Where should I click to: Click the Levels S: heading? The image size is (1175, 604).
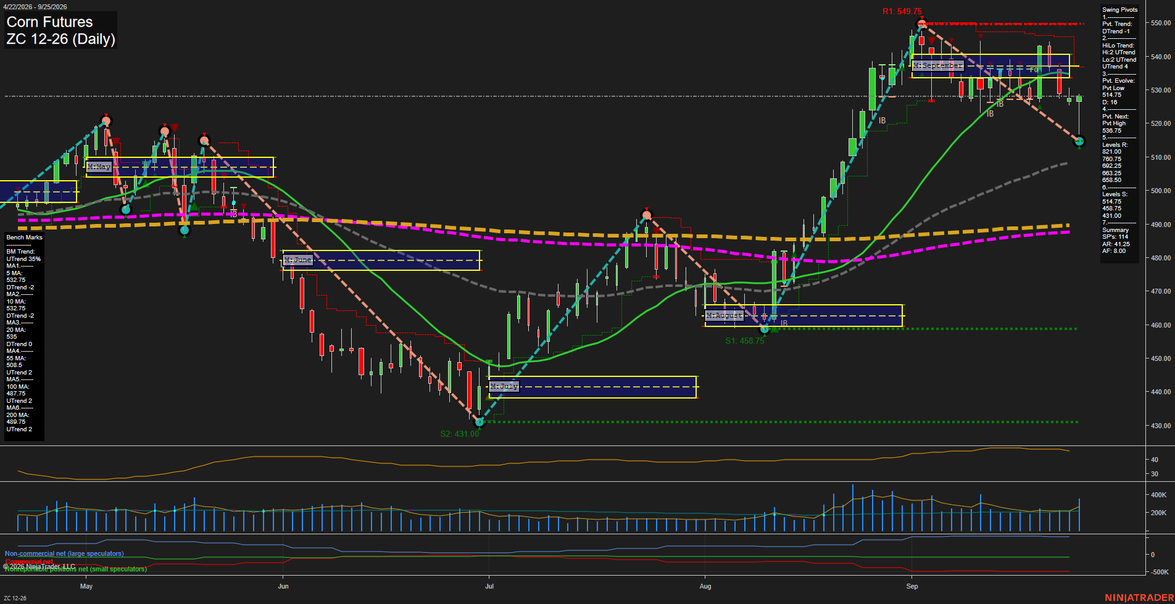[1115, 194]
